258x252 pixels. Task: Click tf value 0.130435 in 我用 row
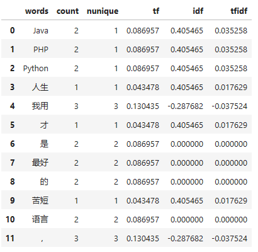[143, 106]
